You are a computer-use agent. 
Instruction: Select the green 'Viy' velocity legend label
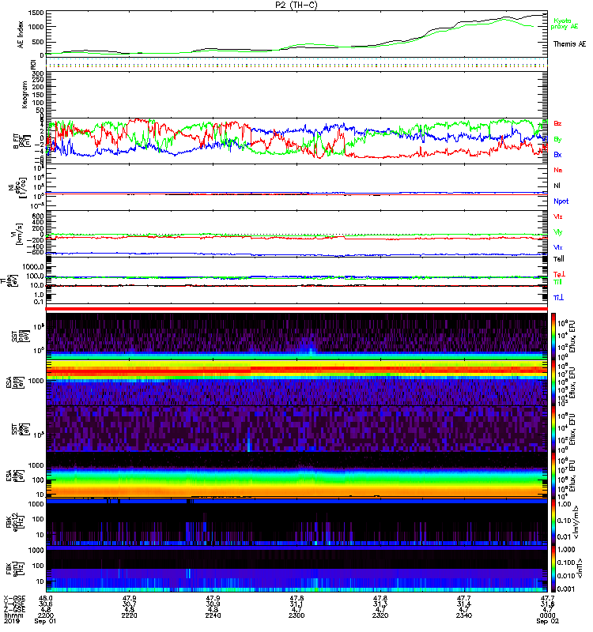click(x=557, y=232)
